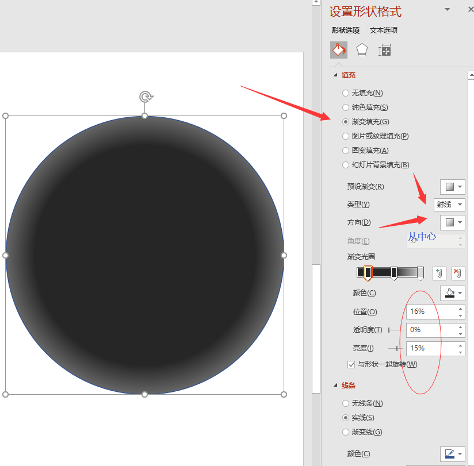The image size is (474, 466).
Task: Open the 类型 dropdown showing 射线
Action: pos(449,205)
